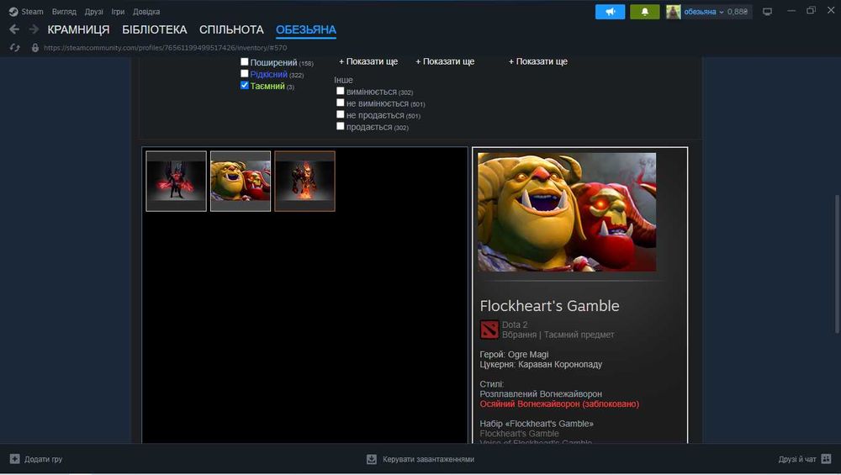Click the Інше filter heading

coord(343,80)
